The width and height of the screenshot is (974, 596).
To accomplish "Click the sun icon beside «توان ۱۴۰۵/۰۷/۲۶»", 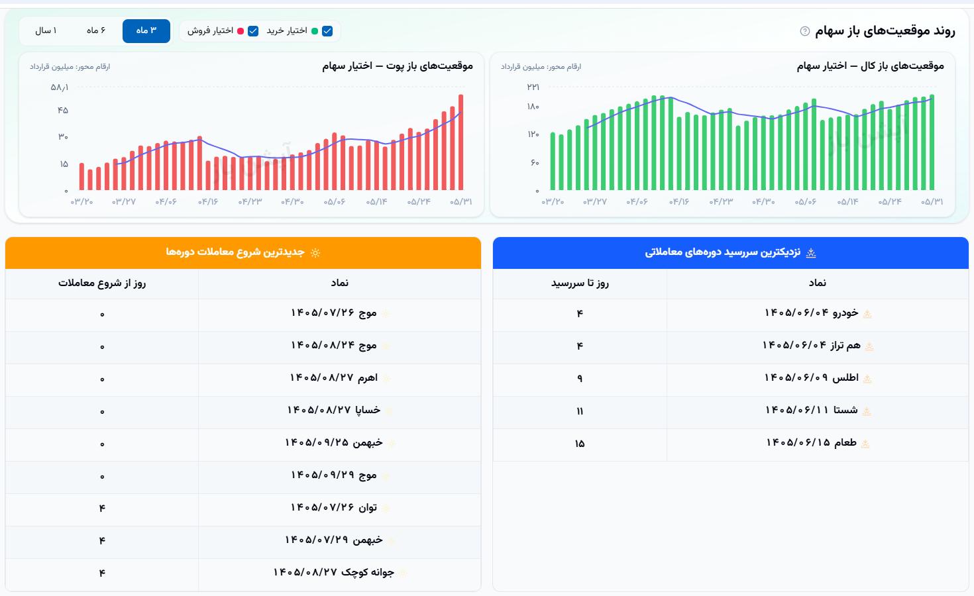I will coord(386,509).
